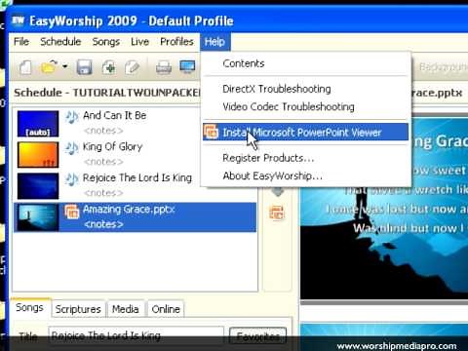Select the King Of Glory title
This screenshot has height=351, width=468.
point(112,147)
